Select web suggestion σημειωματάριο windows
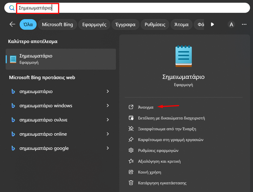Image resolution: width=253 pixels, height=192 pixels. point(61,106)
